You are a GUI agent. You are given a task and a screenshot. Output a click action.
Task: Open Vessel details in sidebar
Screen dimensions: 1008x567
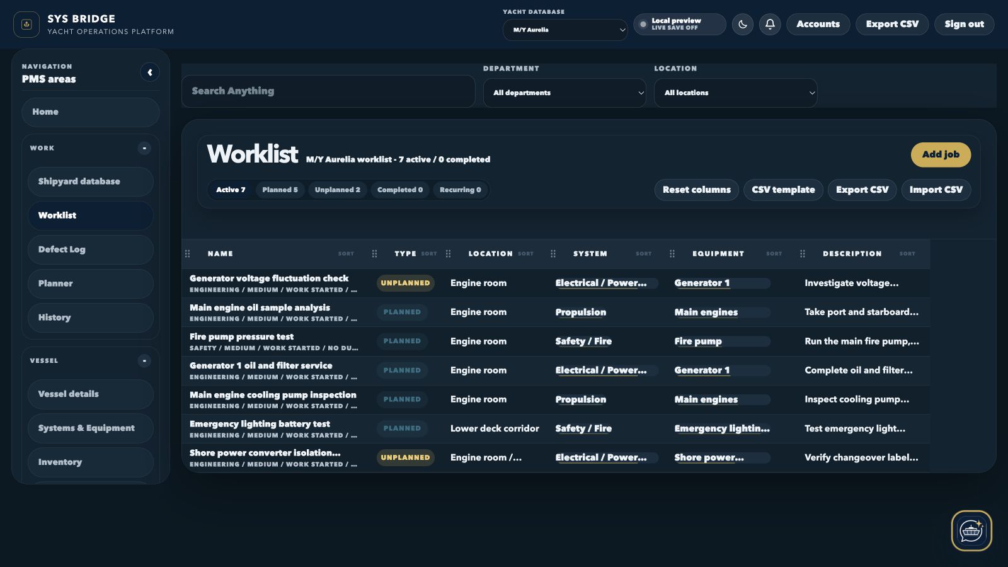click(91, 394)
